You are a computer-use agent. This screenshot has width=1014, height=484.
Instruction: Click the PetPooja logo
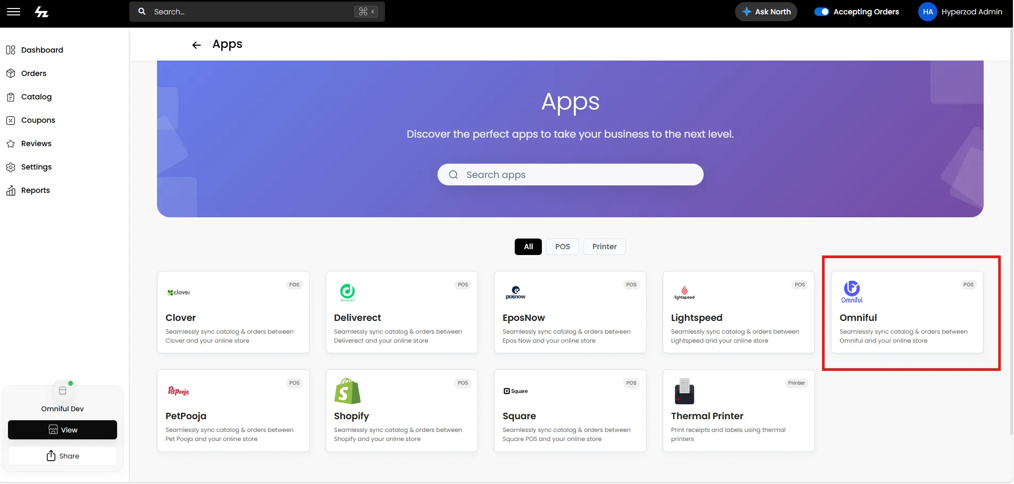[179, 391]
